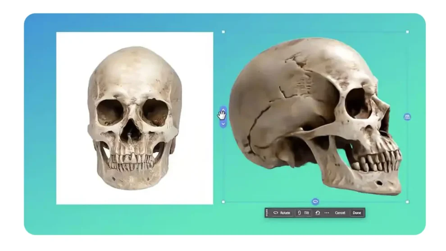Select the front-facing skull image
446x251 pixels.
click(x=134, y=117)
